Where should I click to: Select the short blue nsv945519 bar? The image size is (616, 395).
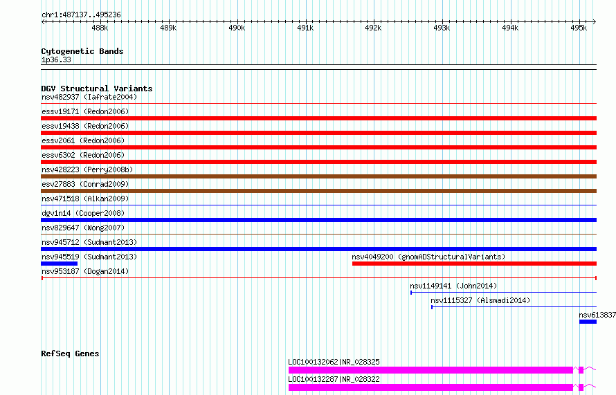[x=60, y=264]
